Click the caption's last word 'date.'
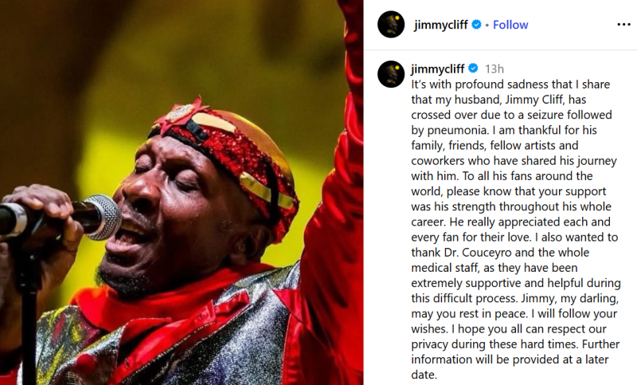This screenshot has width=637, height=385. (x=424, y=375)
